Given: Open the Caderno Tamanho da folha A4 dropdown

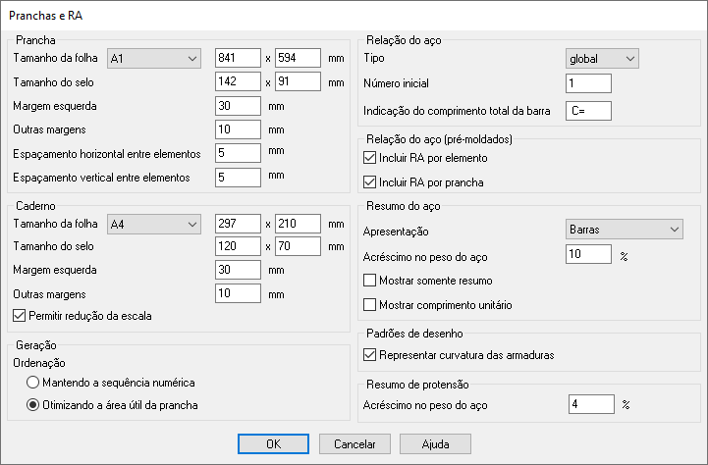Looking at the screenshot, I should [153, 225].
